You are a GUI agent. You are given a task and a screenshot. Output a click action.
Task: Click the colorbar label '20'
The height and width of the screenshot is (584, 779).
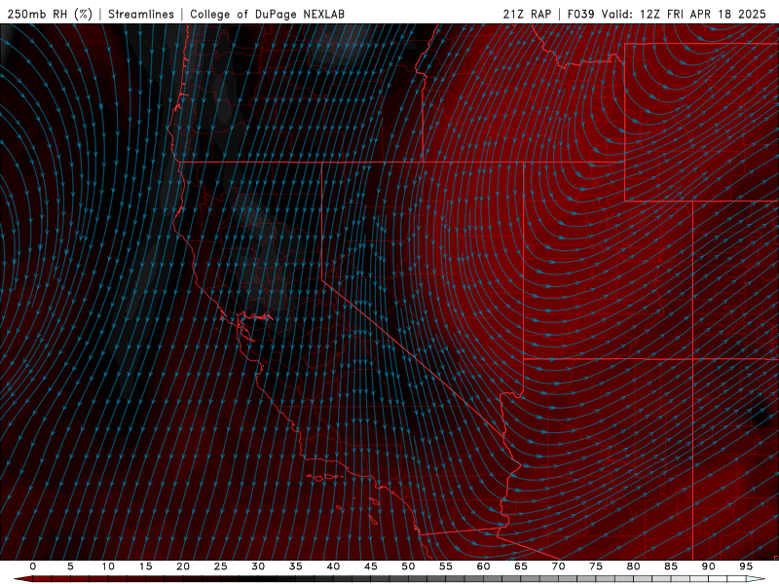183,566
